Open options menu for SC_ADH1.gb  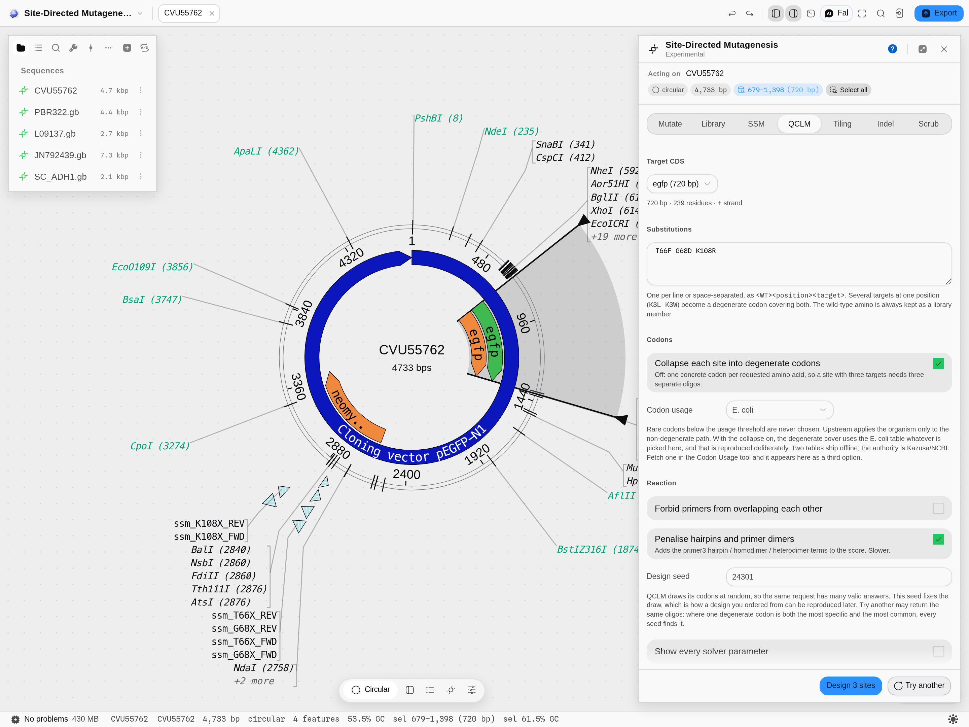(141, 177)
